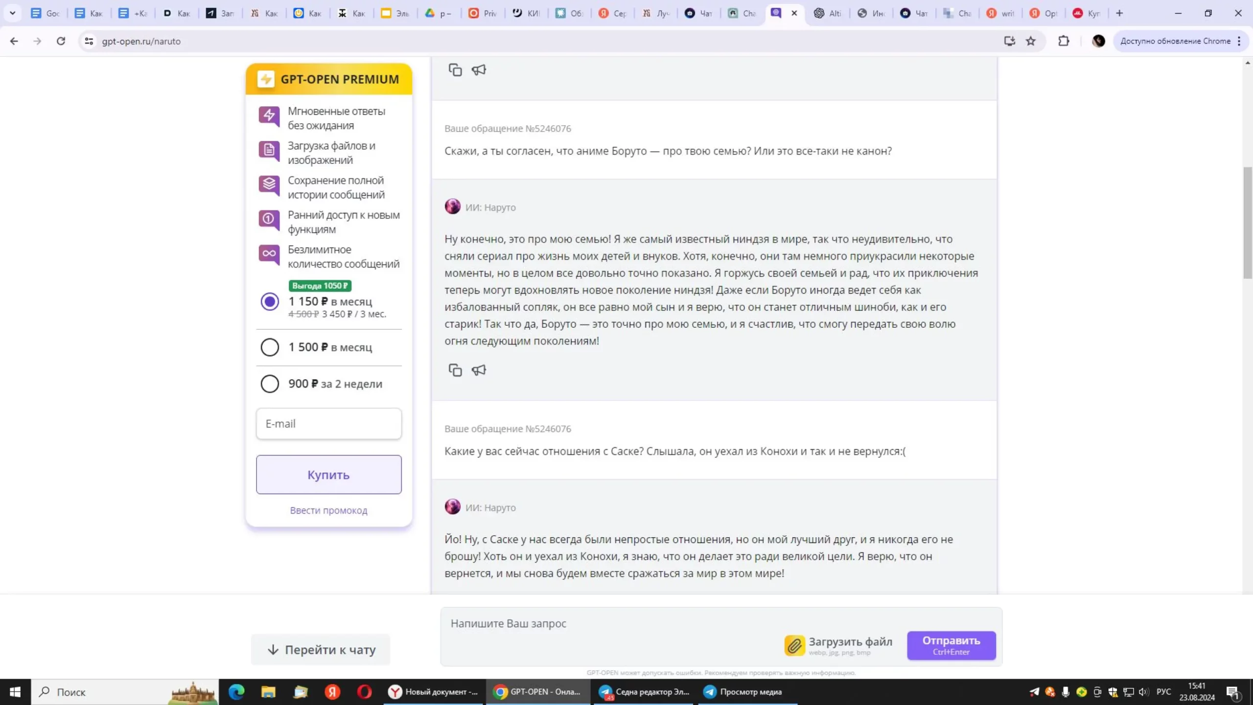Click the paperclip upload file icon
The width and height of the screenshot is (1253, 705).
pyautogui.click(x=794, y=645)
